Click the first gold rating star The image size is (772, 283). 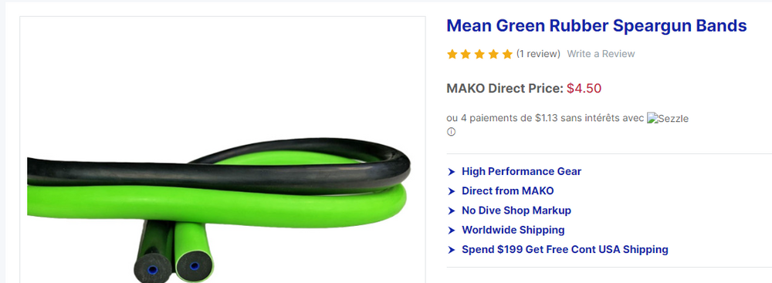(452, 54)
